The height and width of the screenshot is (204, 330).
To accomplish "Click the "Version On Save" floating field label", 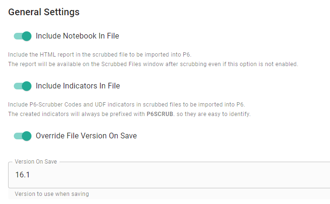I will (x=36, y=162).
